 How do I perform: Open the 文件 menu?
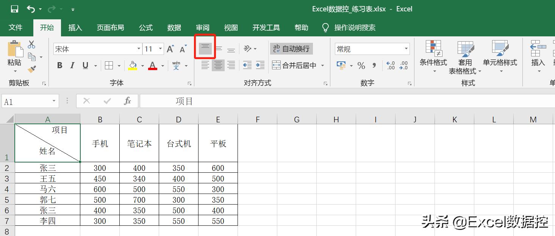[16, 27]
